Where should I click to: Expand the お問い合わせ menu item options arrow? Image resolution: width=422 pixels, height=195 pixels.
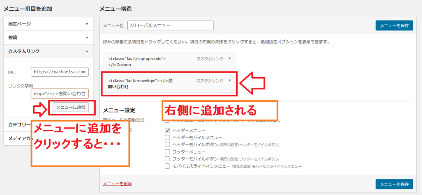(230, 80)
